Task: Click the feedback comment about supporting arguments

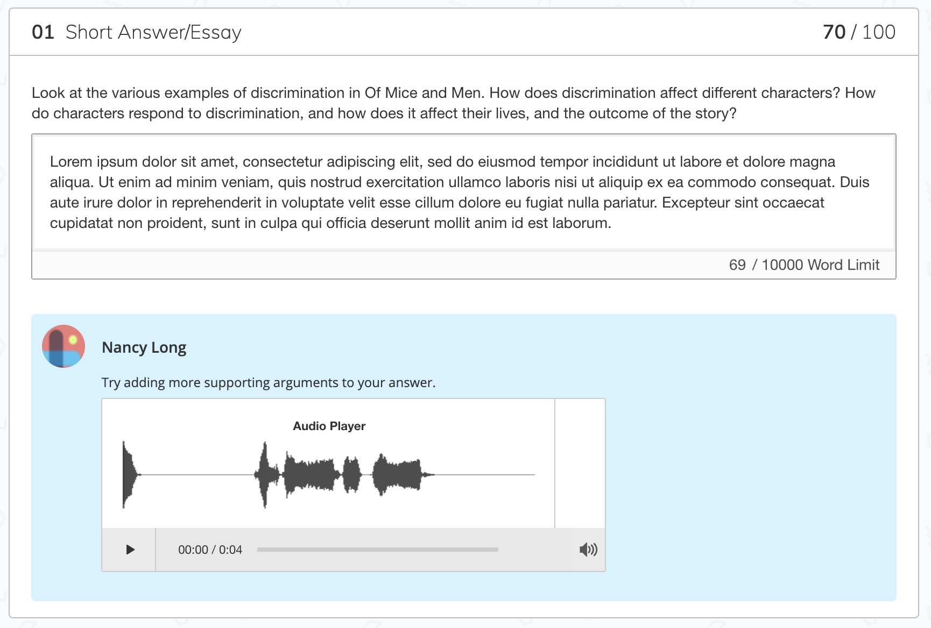Action: [x=268, y=382]
